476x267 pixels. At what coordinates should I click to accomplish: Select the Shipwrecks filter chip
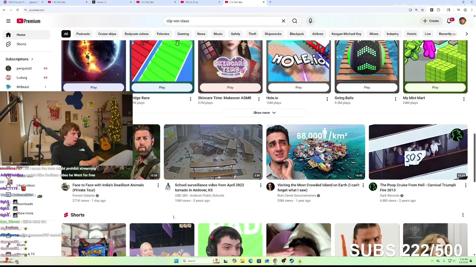[x=273, y=34]
